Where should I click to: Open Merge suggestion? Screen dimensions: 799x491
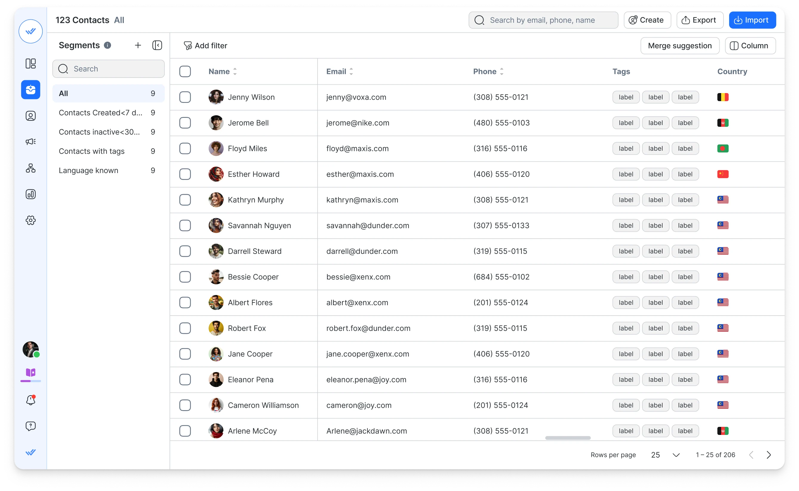pyautogui.click(x=680, y=45)
